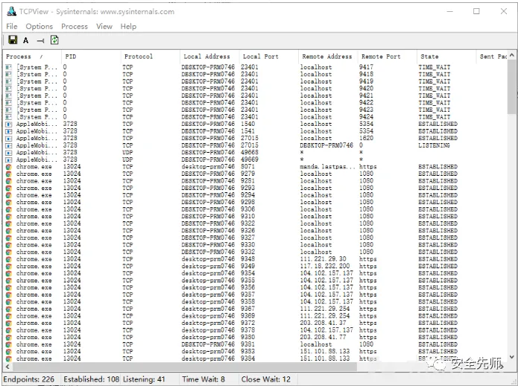
Task: Sort by the Local Port column header
Action: coord(269,57)
